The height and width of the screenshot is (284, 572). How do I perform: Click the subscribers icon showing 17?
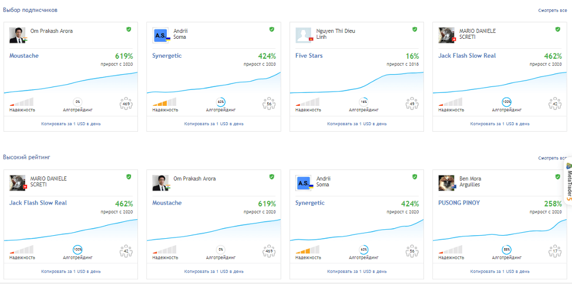point(554,251)
